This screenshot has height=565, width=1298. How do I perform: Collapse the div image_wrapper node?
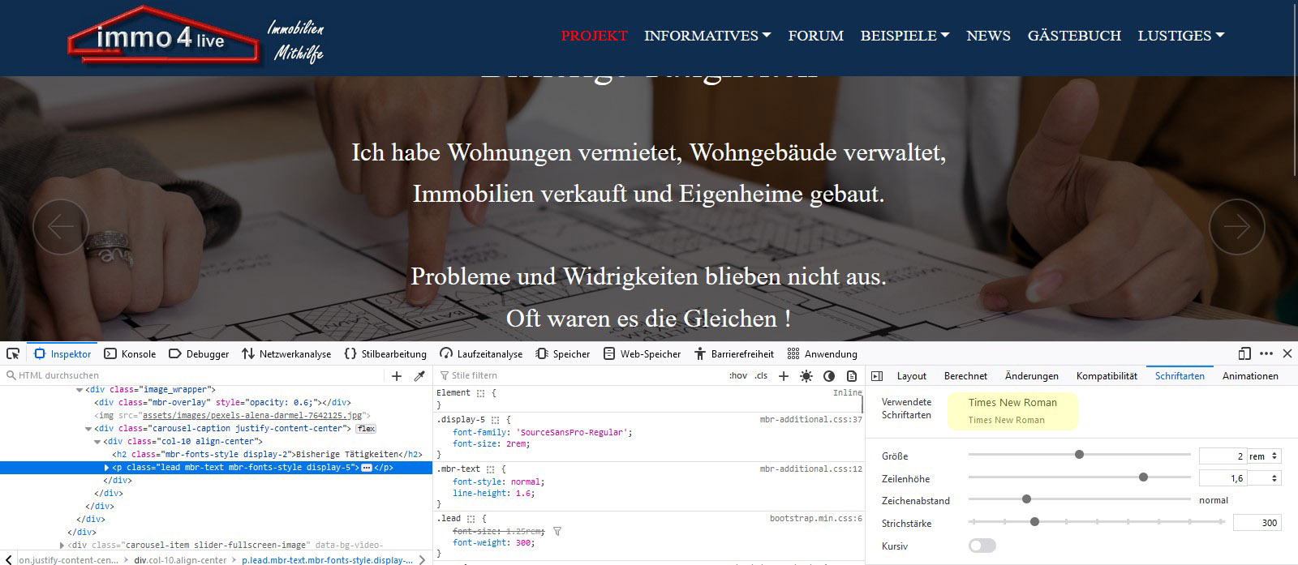80,390
